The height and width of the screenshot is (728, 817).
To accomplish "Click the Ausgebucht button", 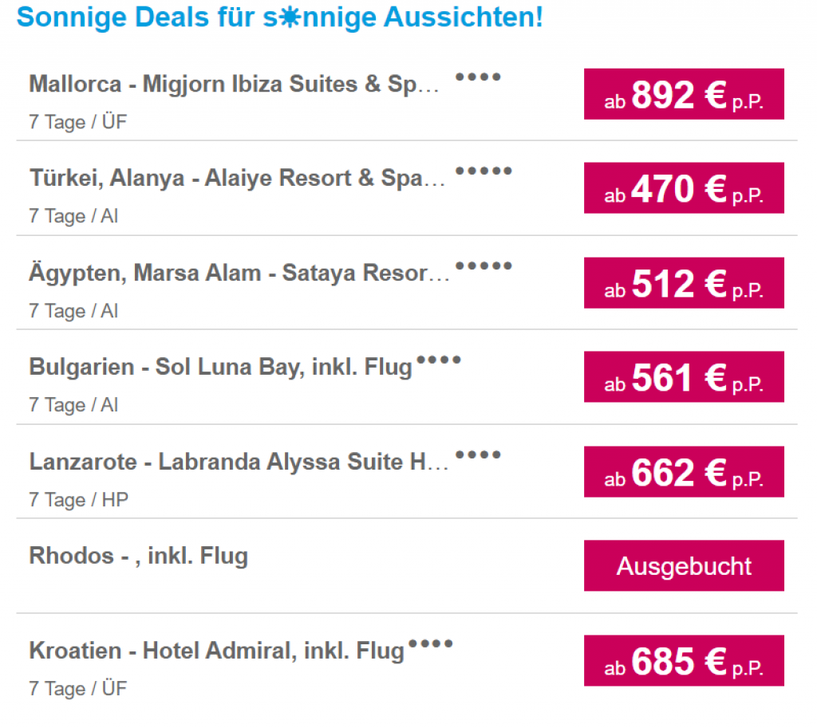I will click(x=684, y=565).
